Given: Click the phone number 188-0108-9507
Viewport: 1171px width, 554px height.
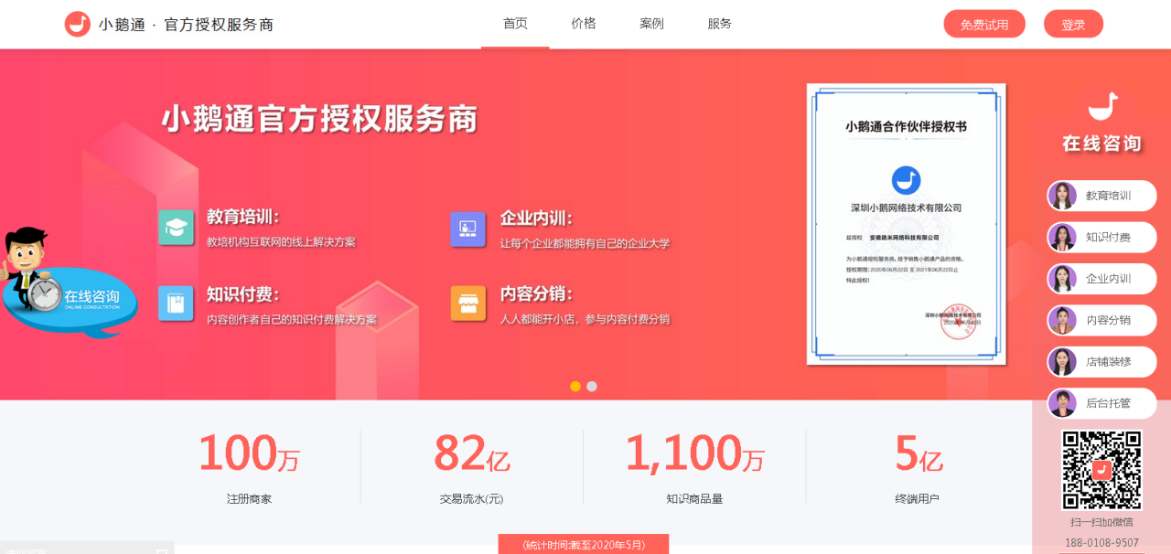Looking at the screenshot, I should [1101, 543].
